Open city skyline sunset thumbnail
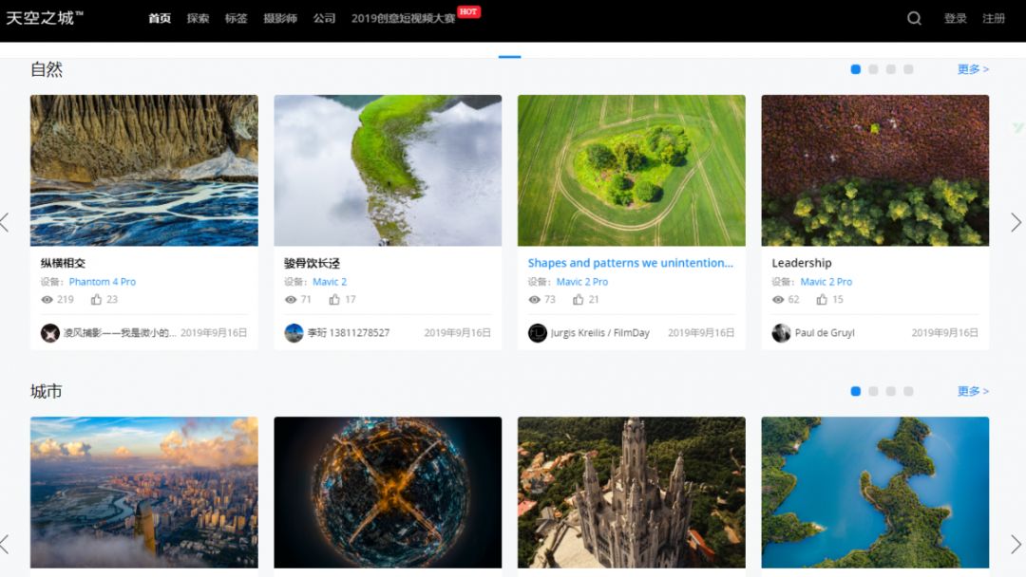Screen dimensions: 1026x577 [144, 493]
